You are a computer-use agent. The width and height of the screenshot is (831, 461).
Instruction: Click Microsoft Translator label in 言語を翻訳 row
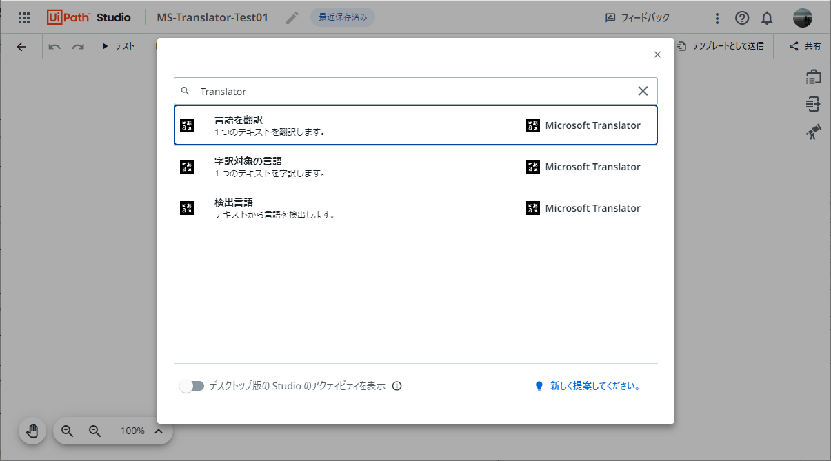click(592, 125)
